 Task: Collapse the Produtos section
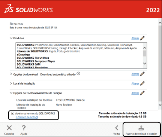(x=11, y=38)
